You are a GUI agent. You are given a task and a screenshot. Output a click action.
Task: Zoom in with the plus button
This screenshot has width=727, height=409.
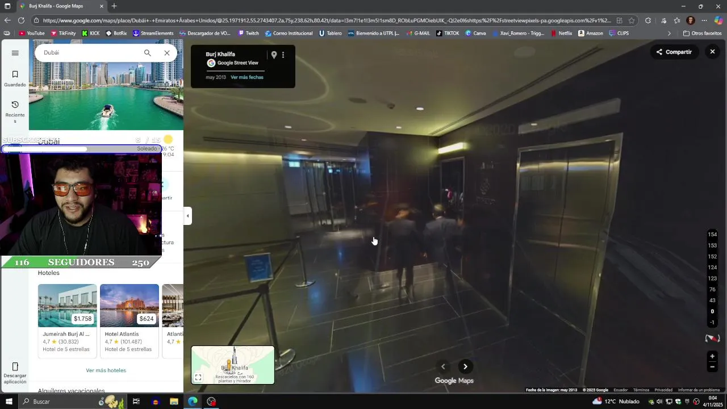click(712, 356)
